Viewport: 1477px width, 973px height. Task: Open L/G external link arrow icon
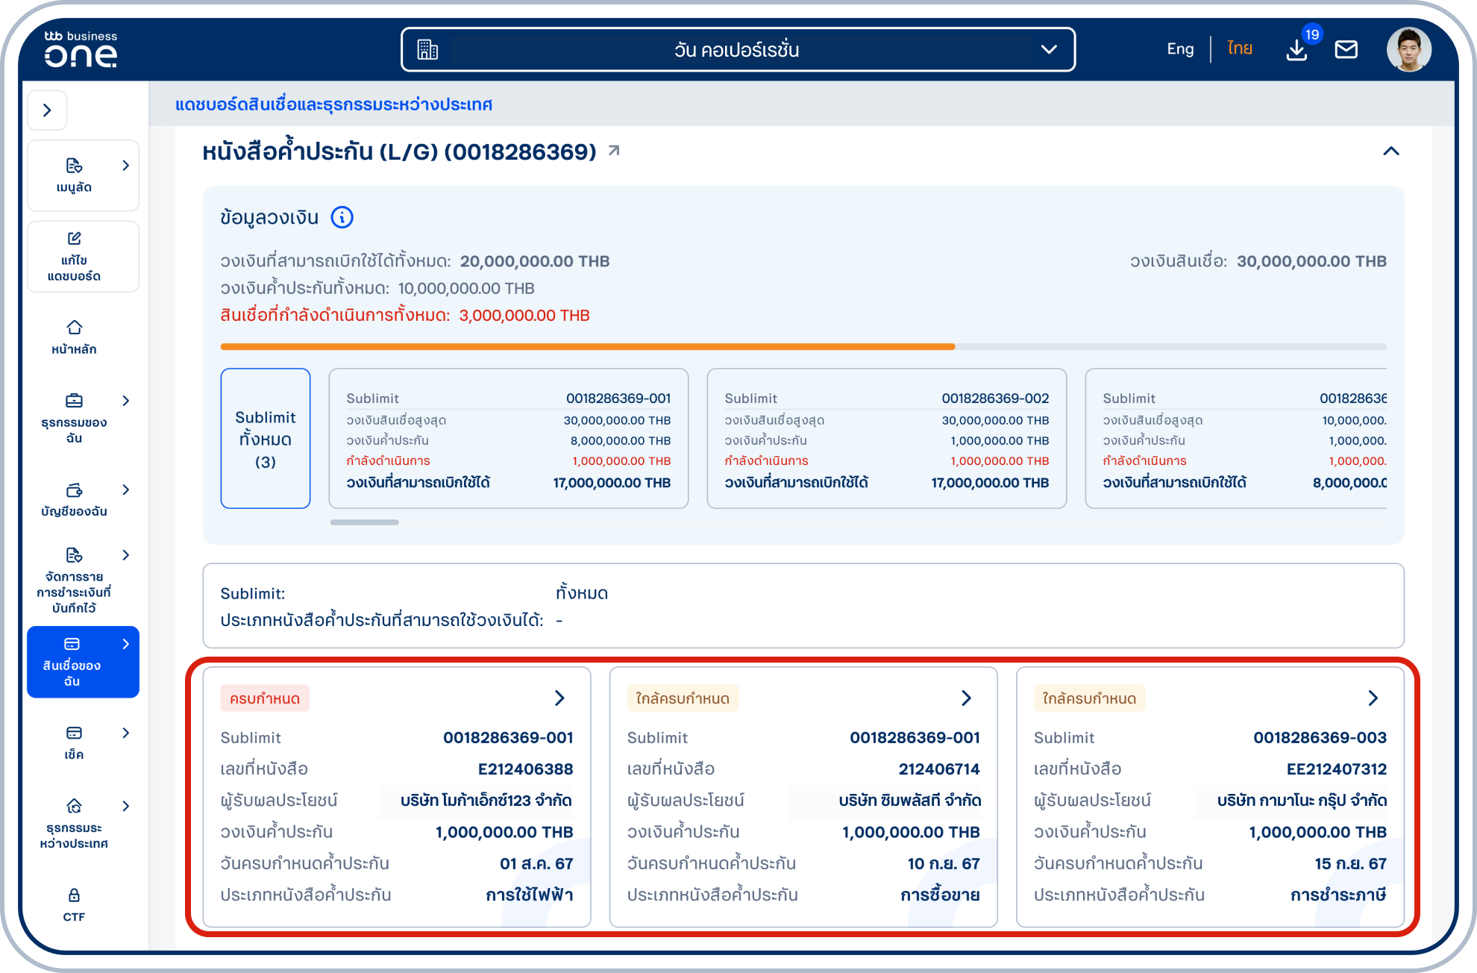(614, 151)
